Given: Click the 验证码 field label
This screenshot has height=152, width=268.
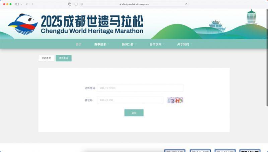Looking at the screenshot, I should (88, 100).
